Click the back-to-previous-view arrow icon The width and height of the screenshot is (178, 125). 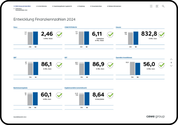click(157, 6)
